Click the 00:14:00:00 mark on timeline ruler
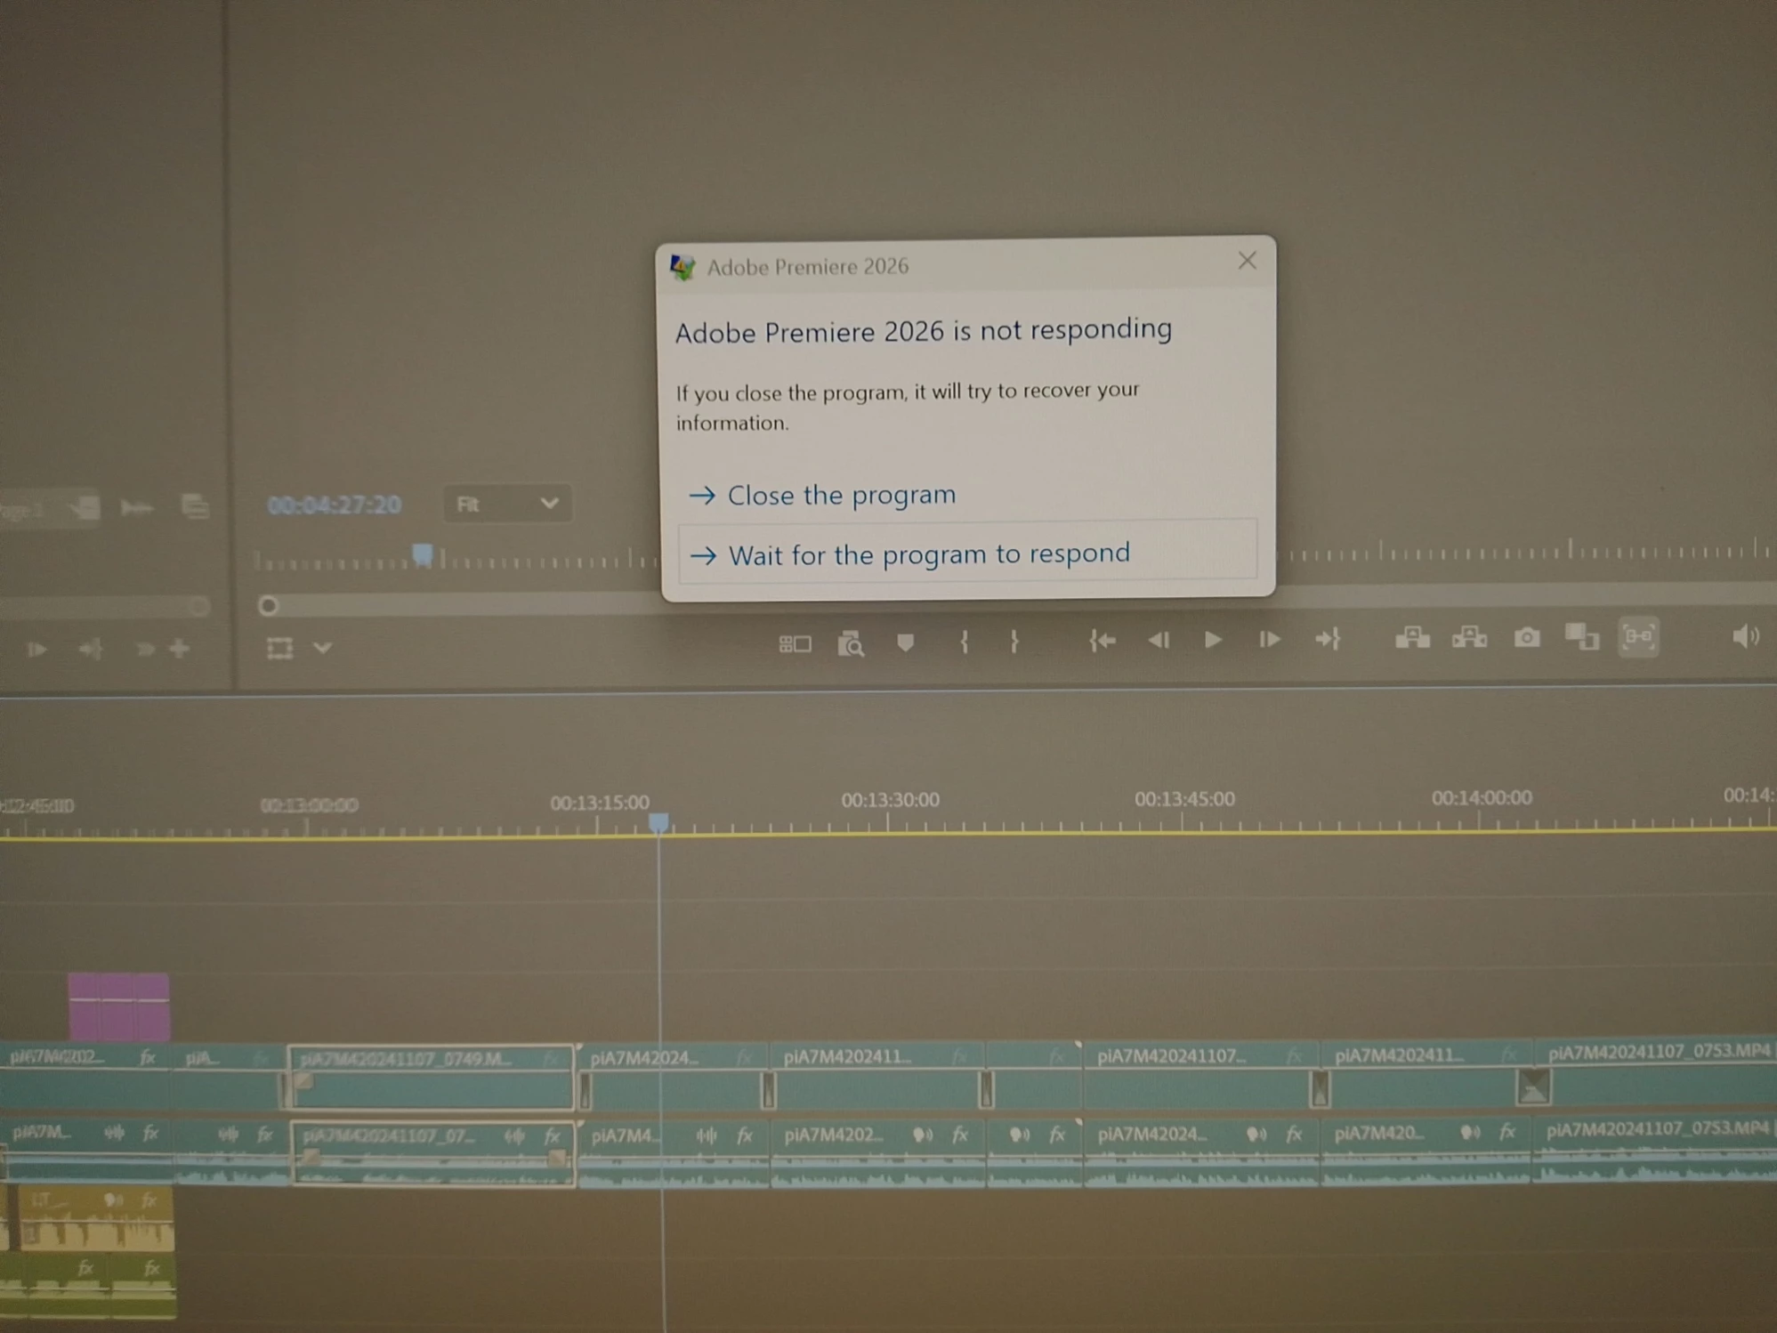This screenshot has width=1777, height=1333. tap(1482, 797)
